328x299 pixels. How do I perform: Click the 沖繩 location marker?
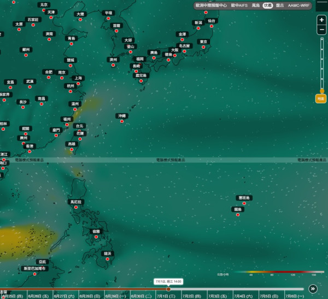122,121
